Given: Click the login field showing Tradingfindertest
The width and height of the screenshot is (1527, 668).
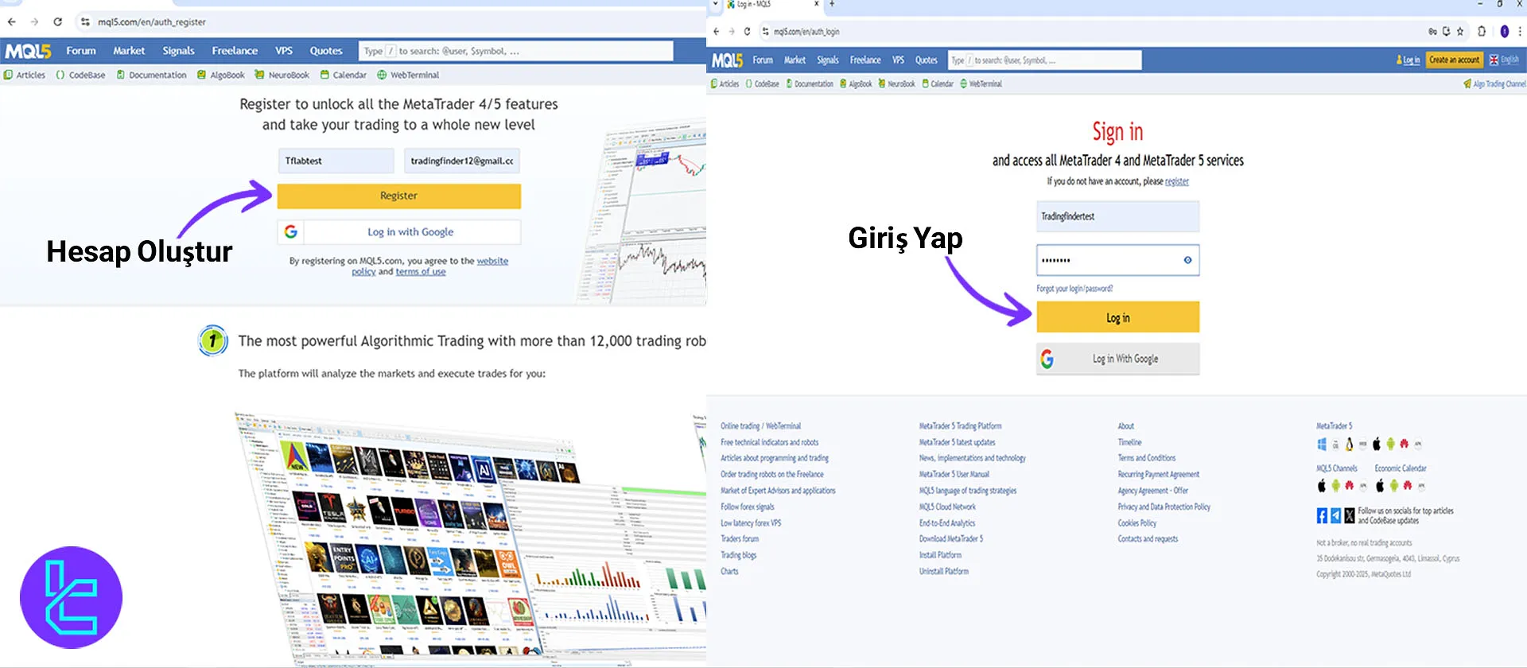Looking at the screenshot, I should (x=1117, y=216).
